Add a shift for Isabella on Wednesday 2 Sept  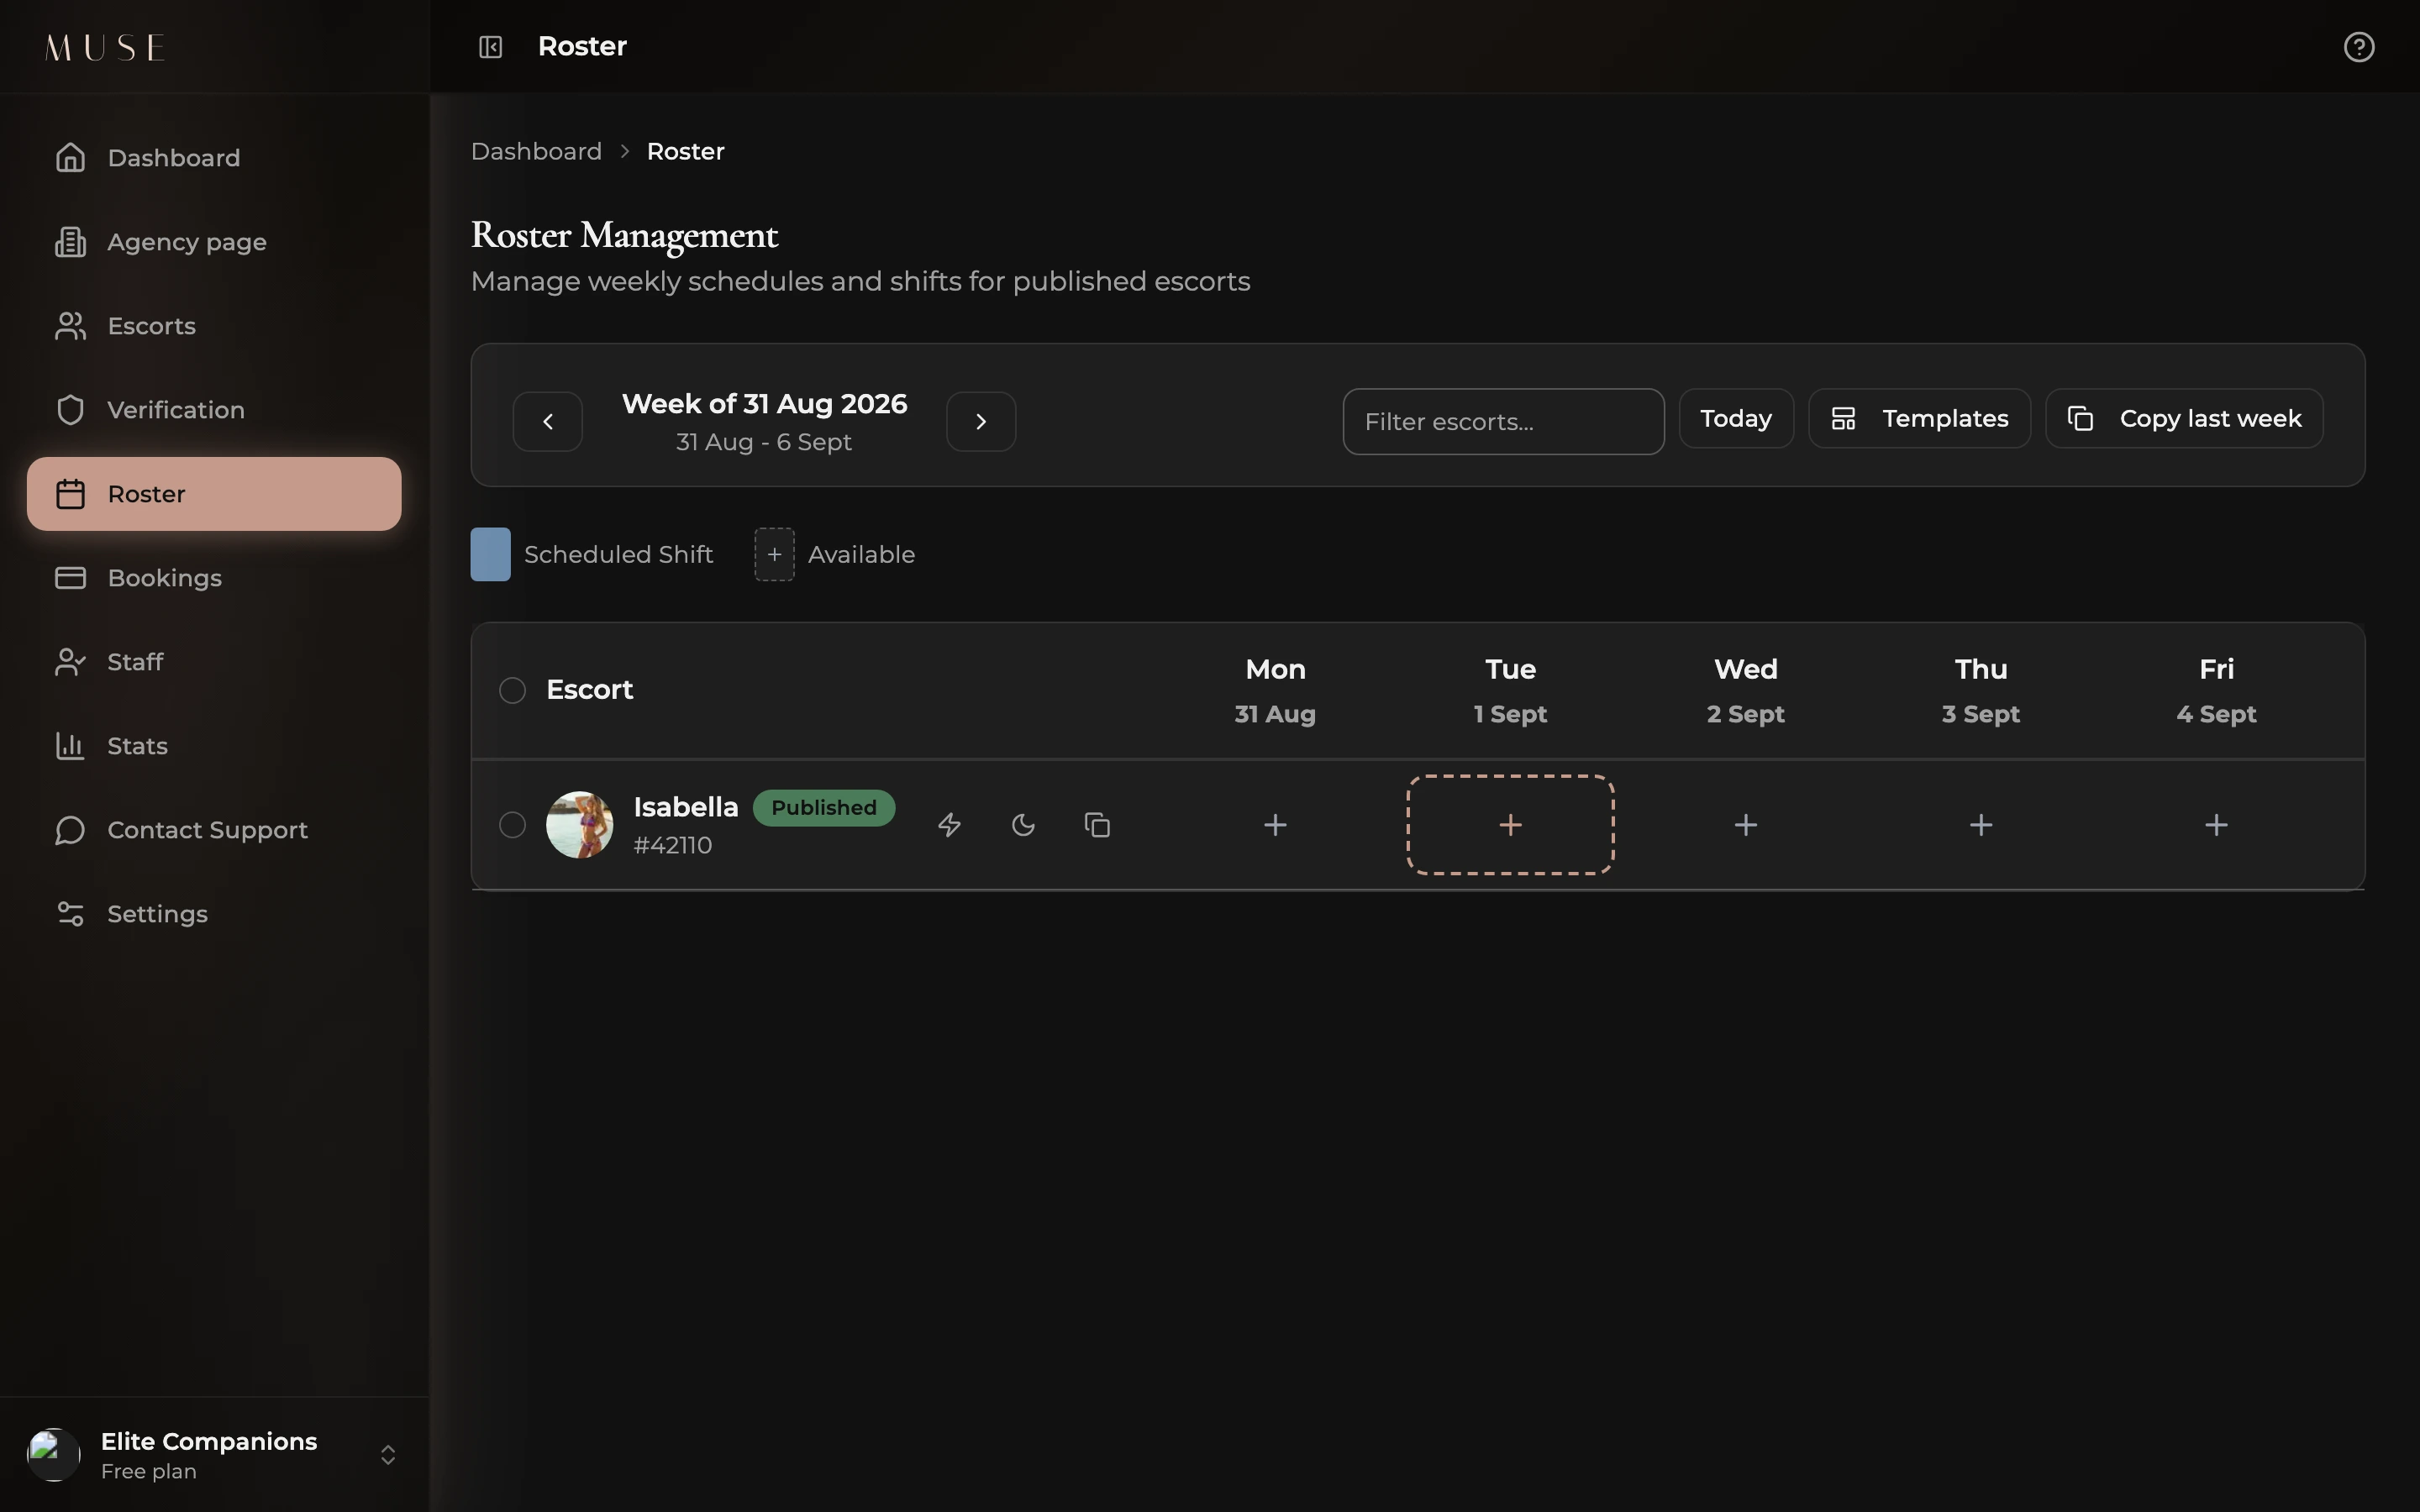(x=1746, y=825)
